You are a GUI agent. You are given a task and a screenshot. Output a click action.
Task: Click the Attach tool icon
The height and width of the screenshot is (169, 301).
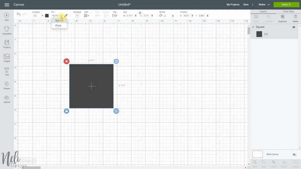(273, 162)
